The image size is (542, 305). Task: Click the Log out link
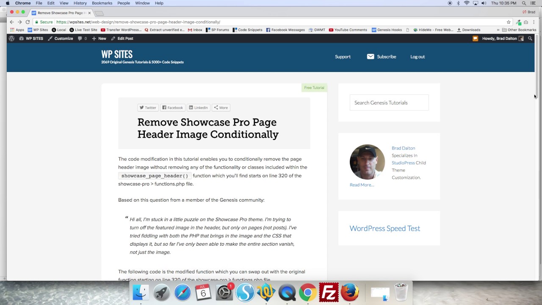tap(418, 57)
